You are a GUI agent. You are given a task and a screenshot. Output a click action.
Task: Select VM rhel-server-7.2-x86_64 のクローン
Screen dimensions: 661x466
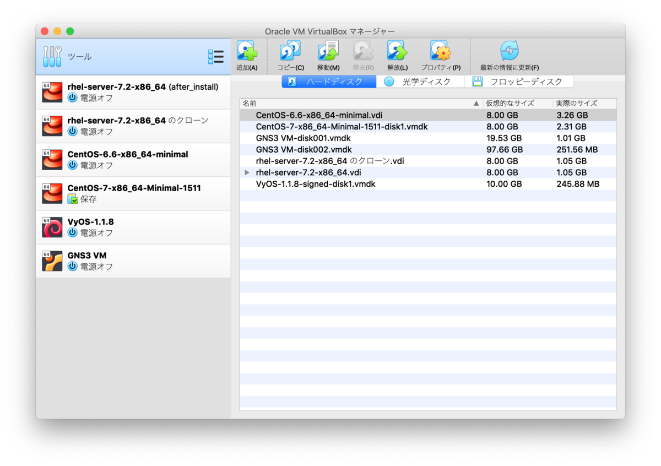pyautogui.click(x=133, y=126)
